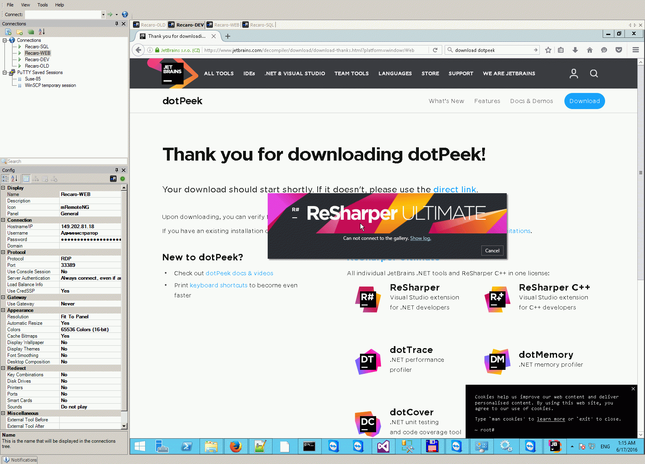Open Visual Studio from the remote taskbar

[x=383, y=446]
